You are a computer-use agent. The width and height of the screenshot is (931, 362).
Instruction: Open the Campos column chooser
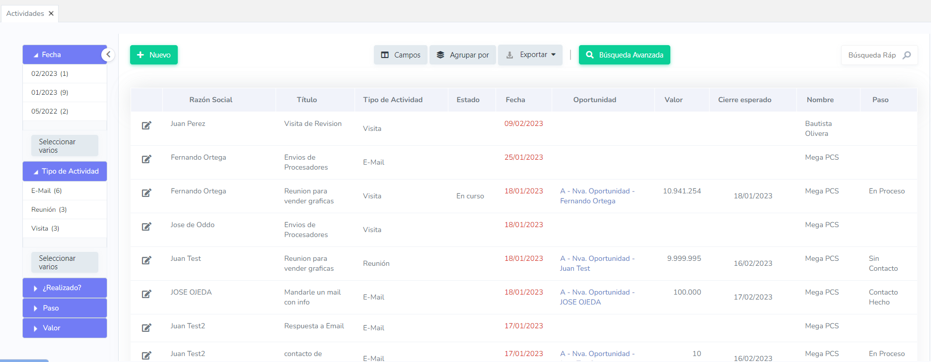[x=400, y=55]
